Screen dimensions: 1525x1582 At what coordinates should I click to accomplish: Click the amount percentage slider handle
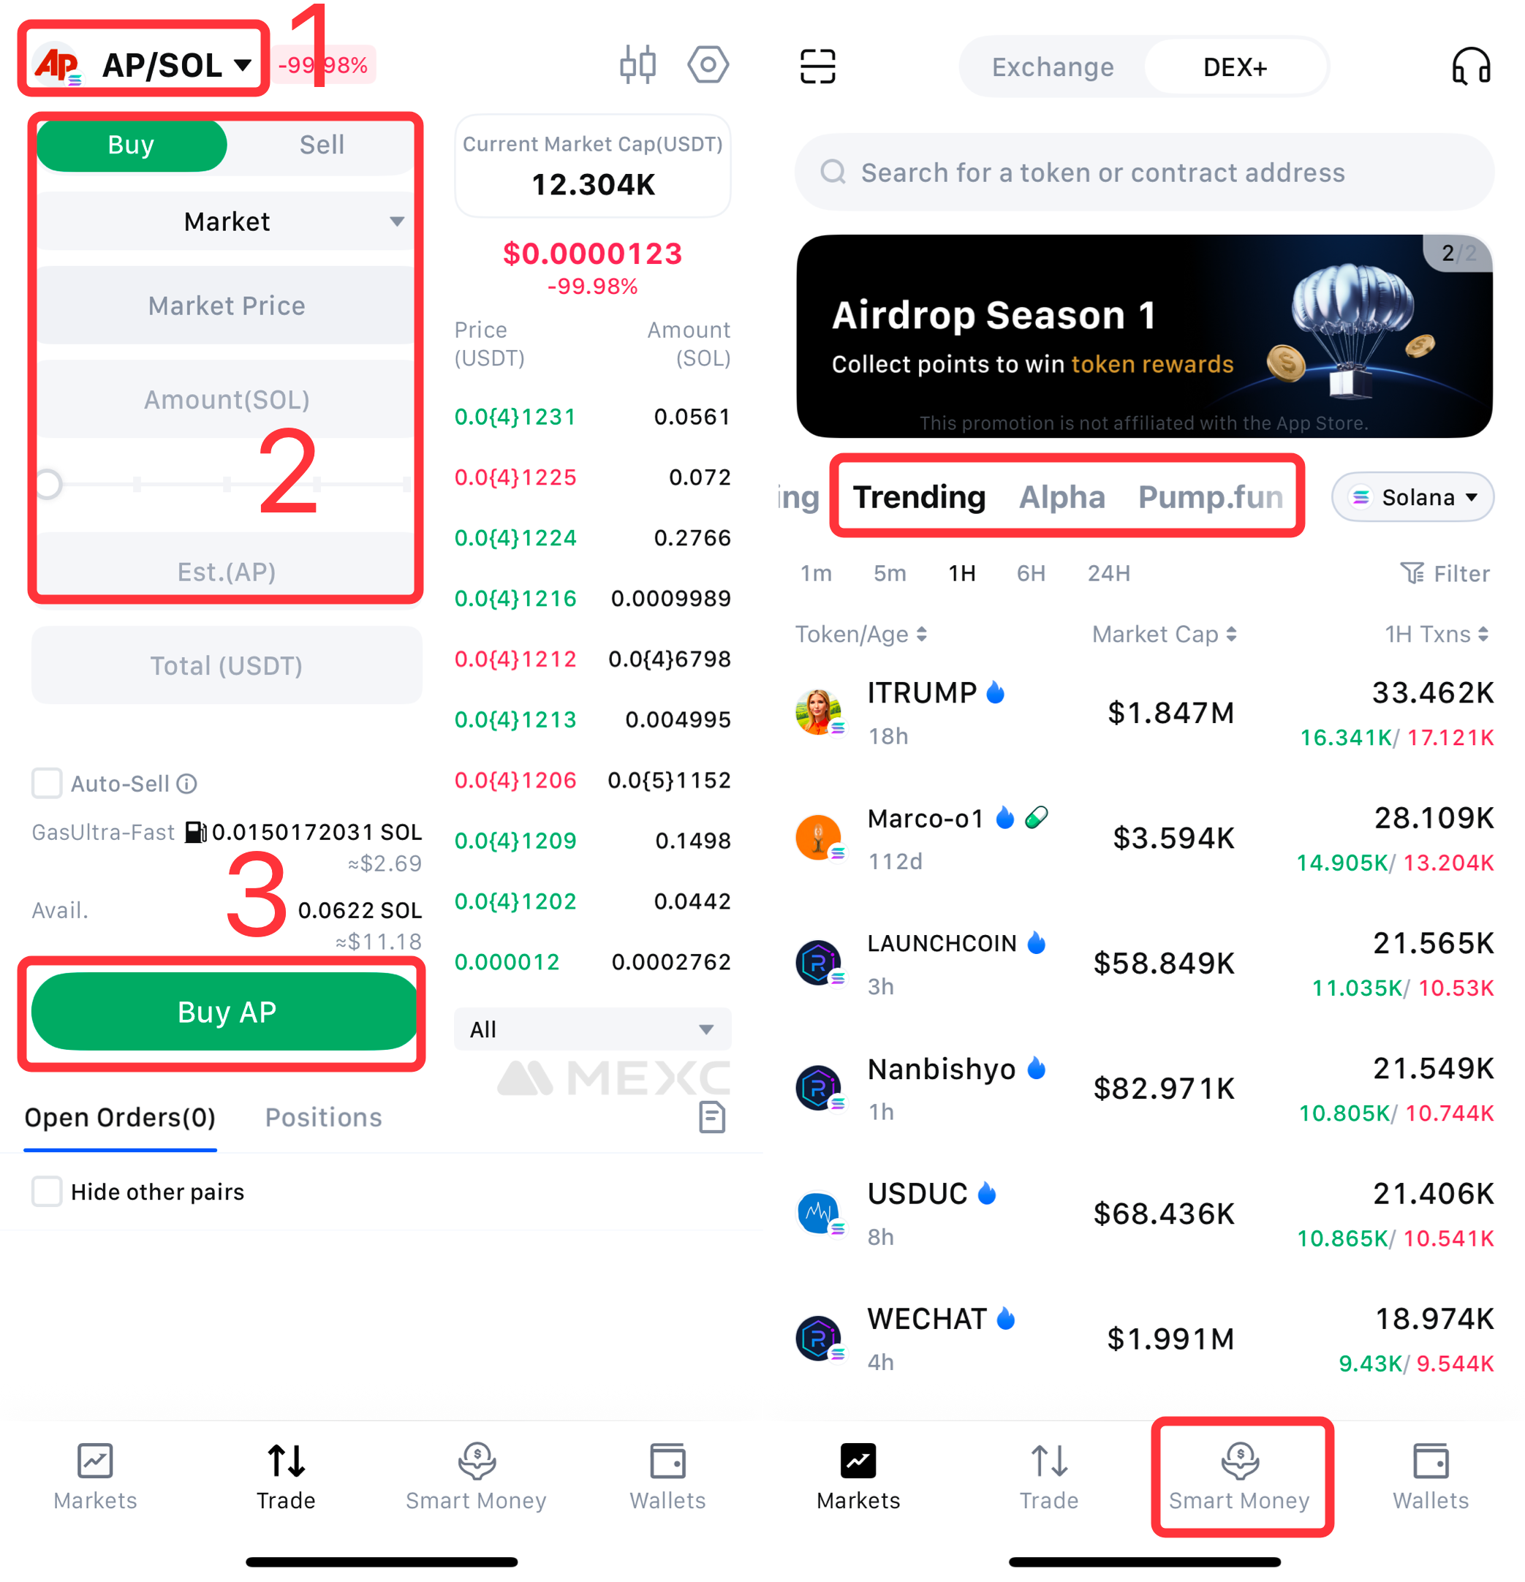point(48,484)
